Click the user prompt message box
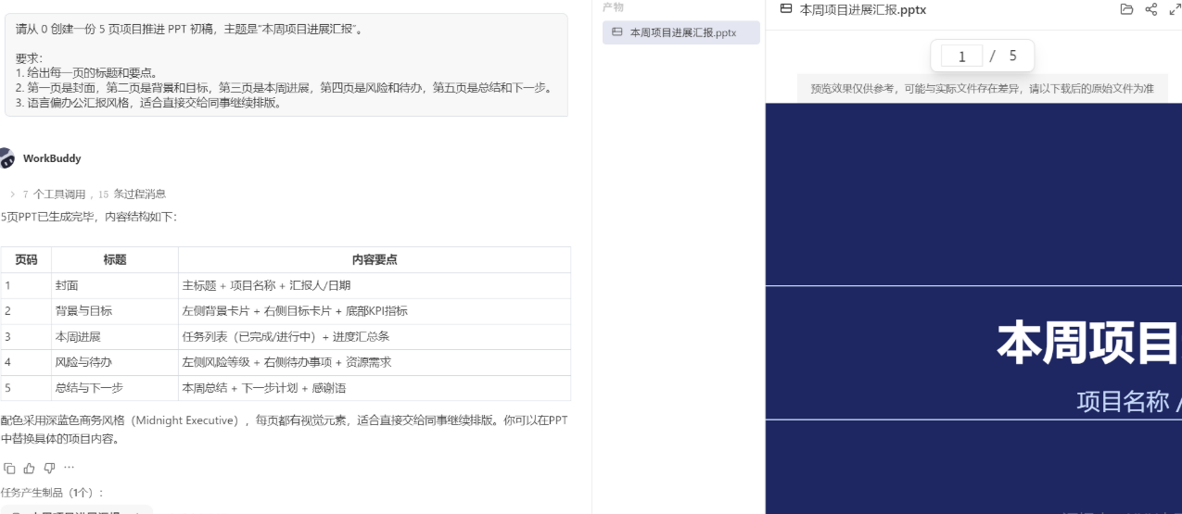 click(x=286, y=65)
